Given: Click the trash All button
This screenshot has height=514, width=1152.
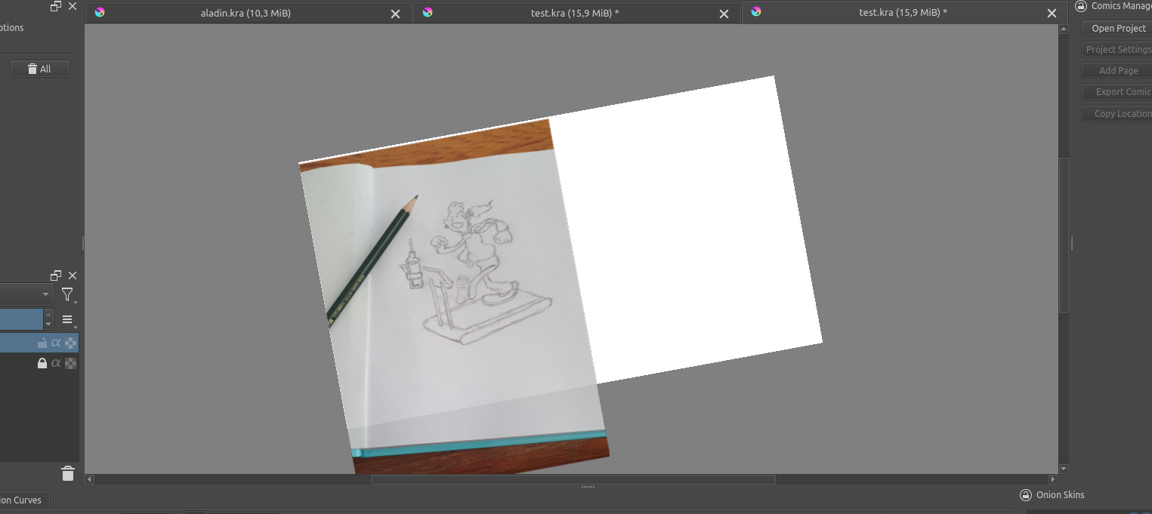Looking at the screenshot, I should tap(39, 69).
